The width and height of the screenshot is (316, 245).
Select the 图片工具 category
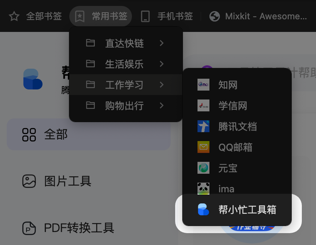click(68, 181)
